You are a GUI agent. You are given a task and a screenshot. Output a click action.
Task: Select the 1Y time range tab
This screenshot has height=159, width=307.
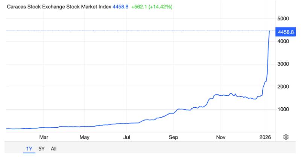[x=29, y=149]
